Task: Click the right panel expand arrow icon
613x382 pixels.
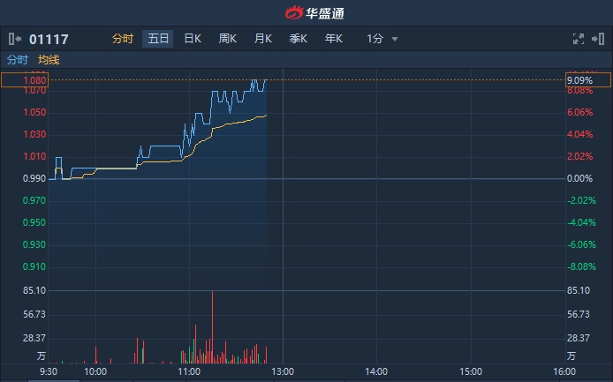Action: pyautogui.click(x=599, y=39)
